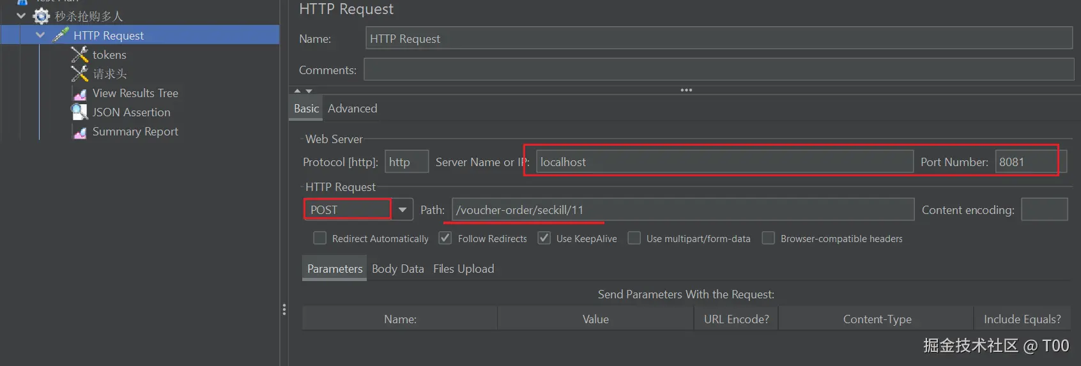The width and height of the screenshot is (1081, 366).
Task: Open the Body Data tab
Action: [397, 269]
